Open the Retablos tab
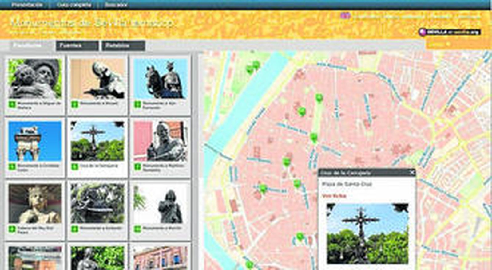The image size is (492, 270). point(123,46)
